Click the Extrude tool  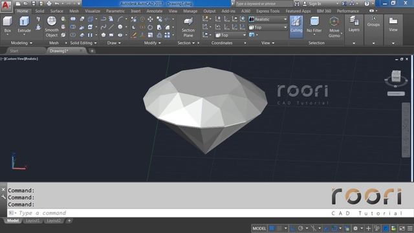pyautogui.click(x=24, y=25)
